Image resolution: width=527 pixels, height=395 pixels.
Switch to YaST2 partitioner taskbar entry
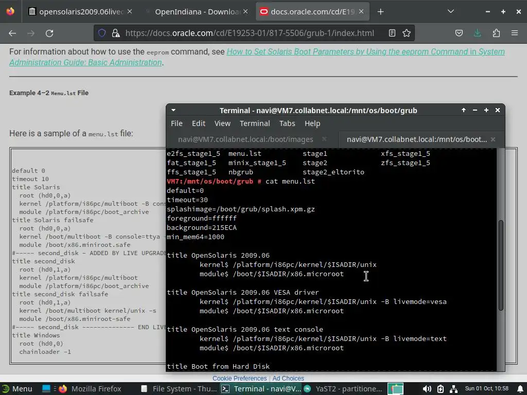coord(343,389)
